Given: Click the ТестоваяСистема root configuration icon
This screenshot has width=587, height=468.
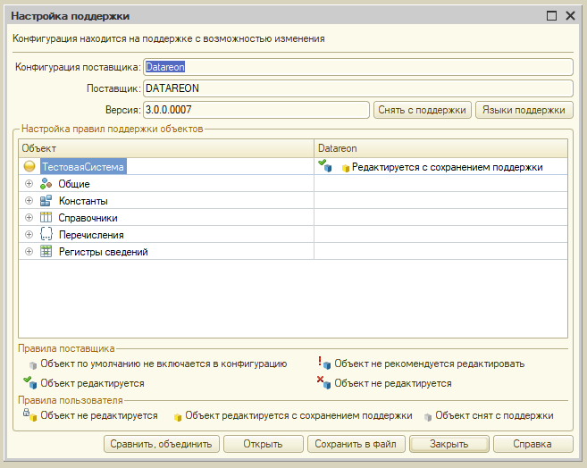Looking at the screenshot, I should [29, 166].
